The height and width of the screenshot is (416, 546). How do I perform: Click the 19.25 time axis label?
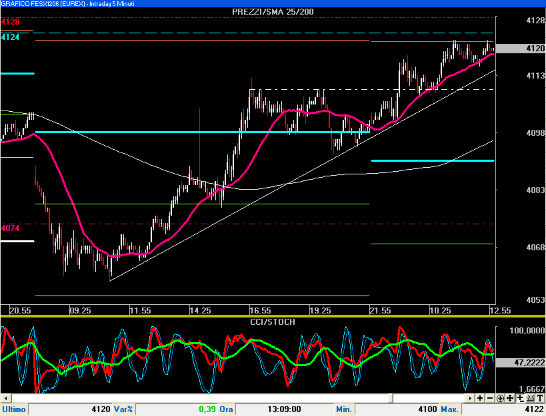(x=320, y=310)
